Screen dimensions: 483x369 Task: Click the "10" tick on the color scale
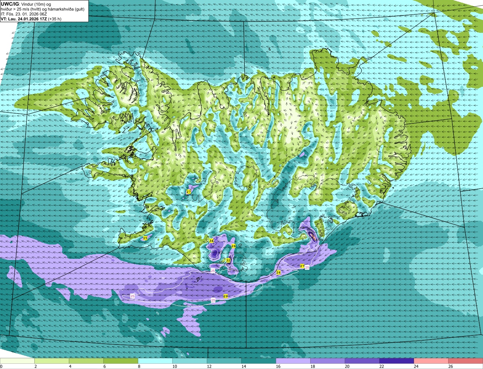tap(174, 366)
